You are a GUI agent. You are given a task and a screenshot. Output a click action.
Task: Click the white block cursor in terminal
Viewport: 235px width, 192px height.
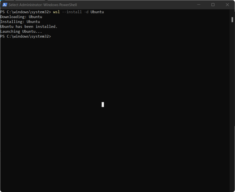[x=103, y=105]
